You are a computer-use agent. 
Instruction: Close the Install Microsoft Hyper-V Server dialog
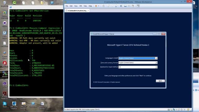point(163,34)
